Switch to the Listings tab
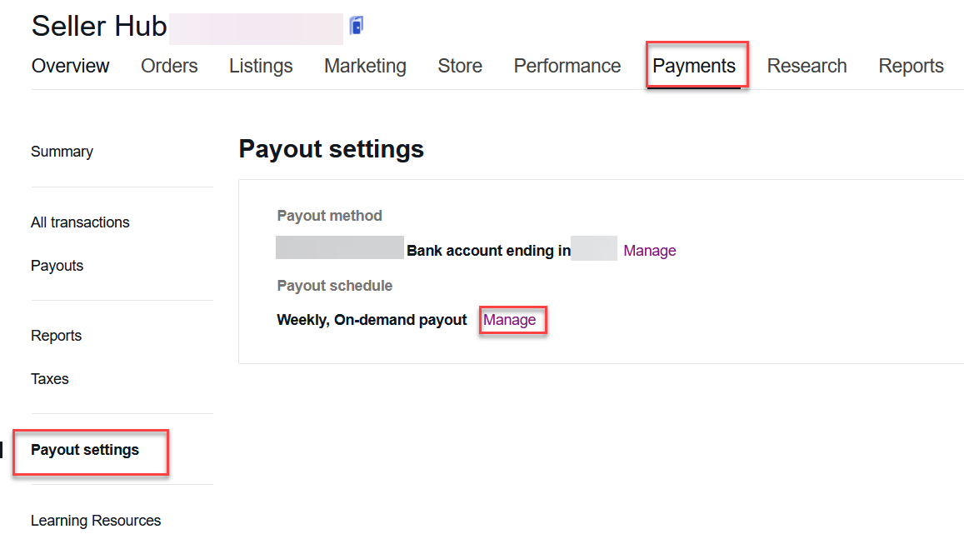This screenshot has width=964, height=544. [261, 66]
